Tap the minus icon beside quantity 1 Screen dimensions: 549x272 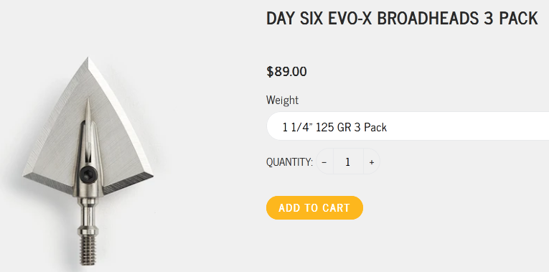tap(324, 161)
